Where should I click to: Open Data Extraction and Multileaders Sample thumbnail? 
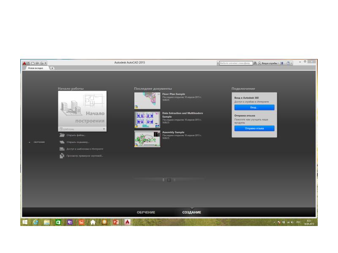point(147,120)
